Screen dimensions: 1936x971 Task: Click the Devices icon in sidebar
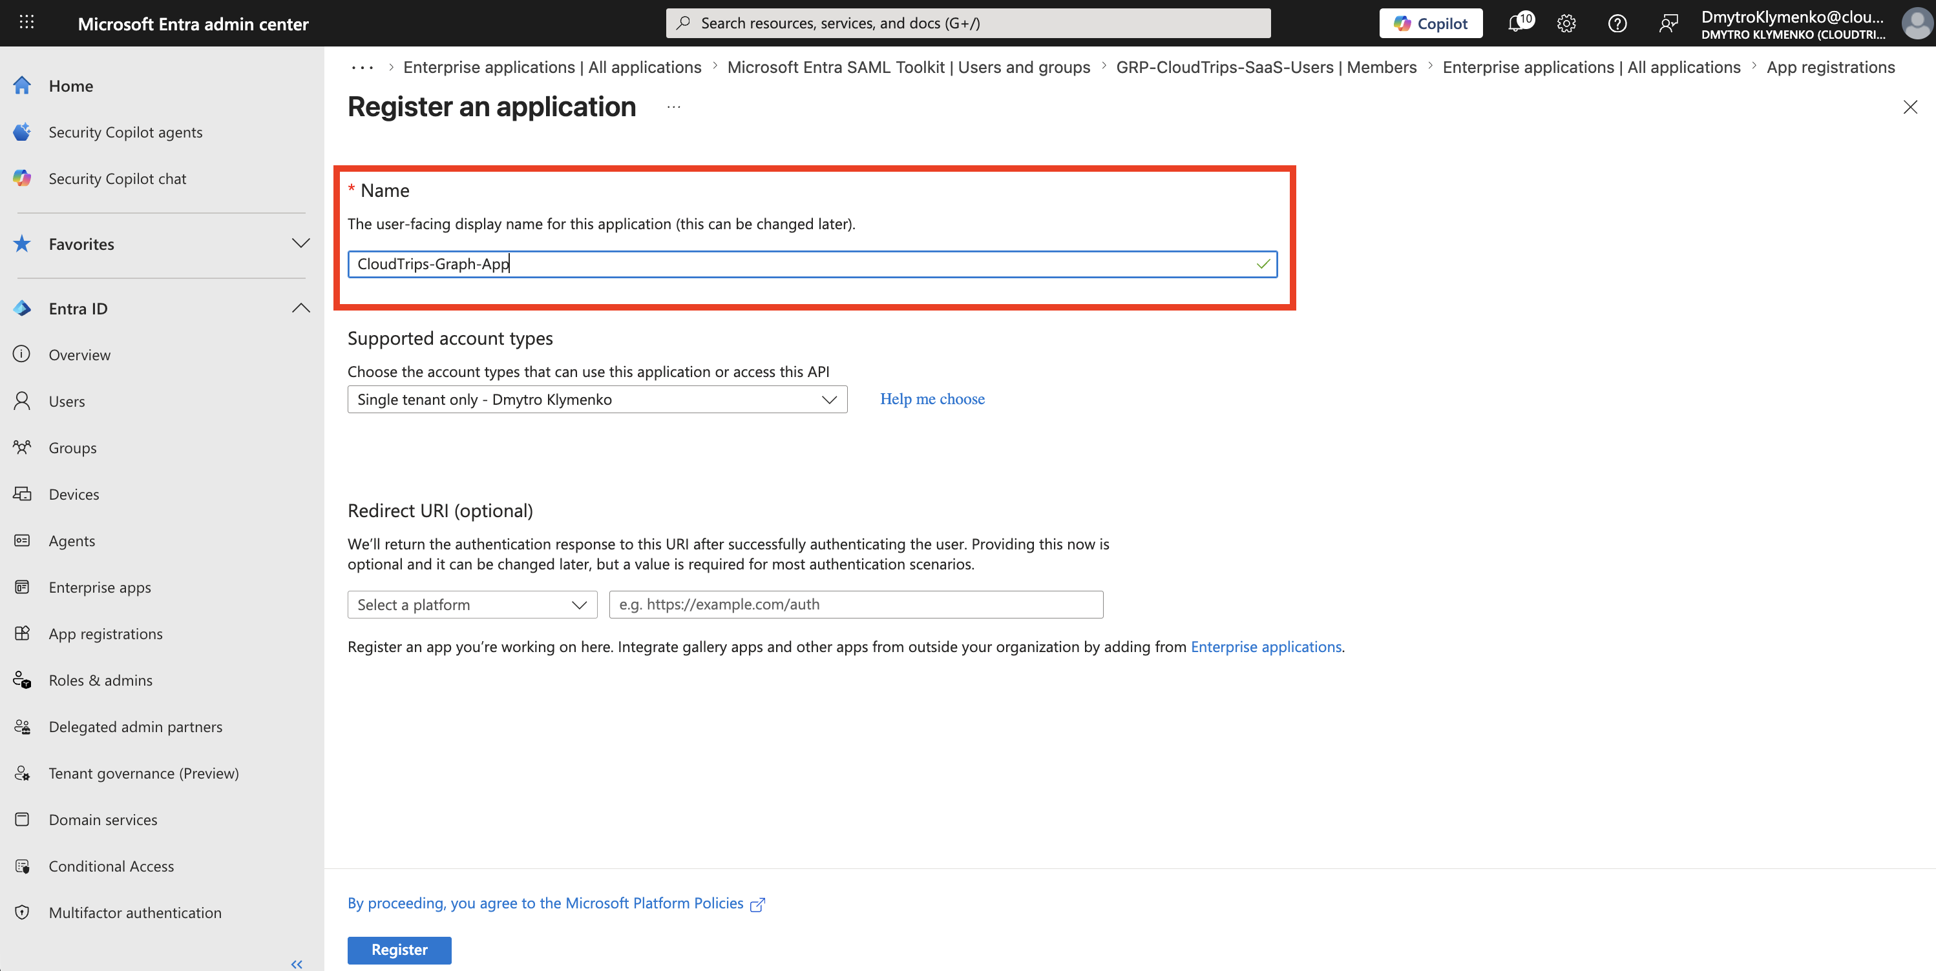pyautogui.click(x=23, y=494)
